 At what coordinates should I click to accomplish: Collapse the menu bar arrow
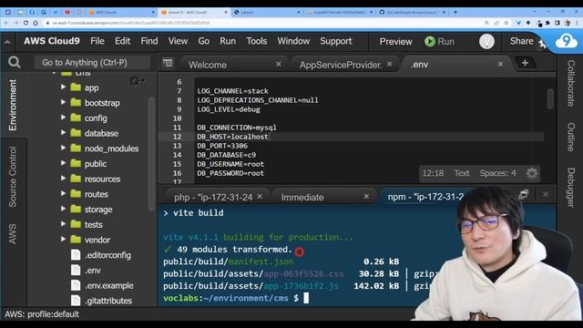click(x=7, y=41)
